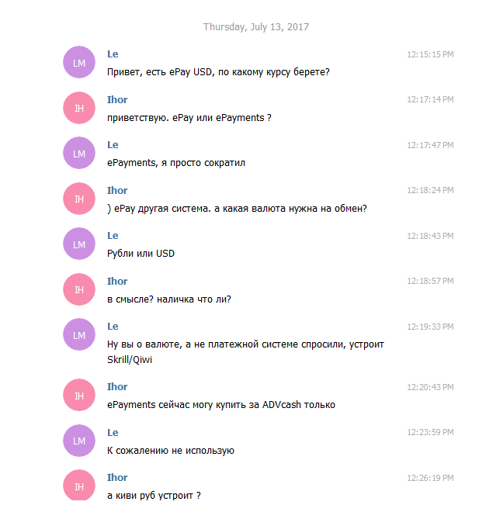Click the LM avatar beside the Skrill/Qiwi message
This screenshot has height=505, width=503.
click(79, 334)
